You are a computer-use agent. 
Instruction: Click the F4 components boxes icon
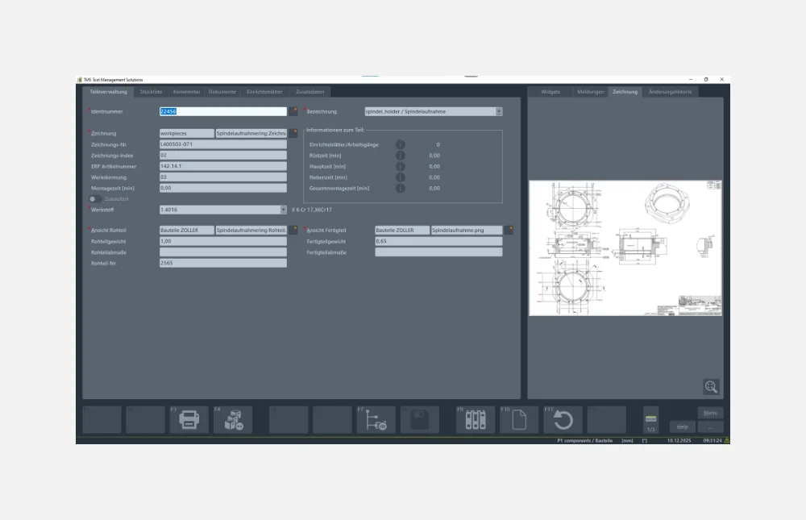pyautogui.click(x=232, y=420)
